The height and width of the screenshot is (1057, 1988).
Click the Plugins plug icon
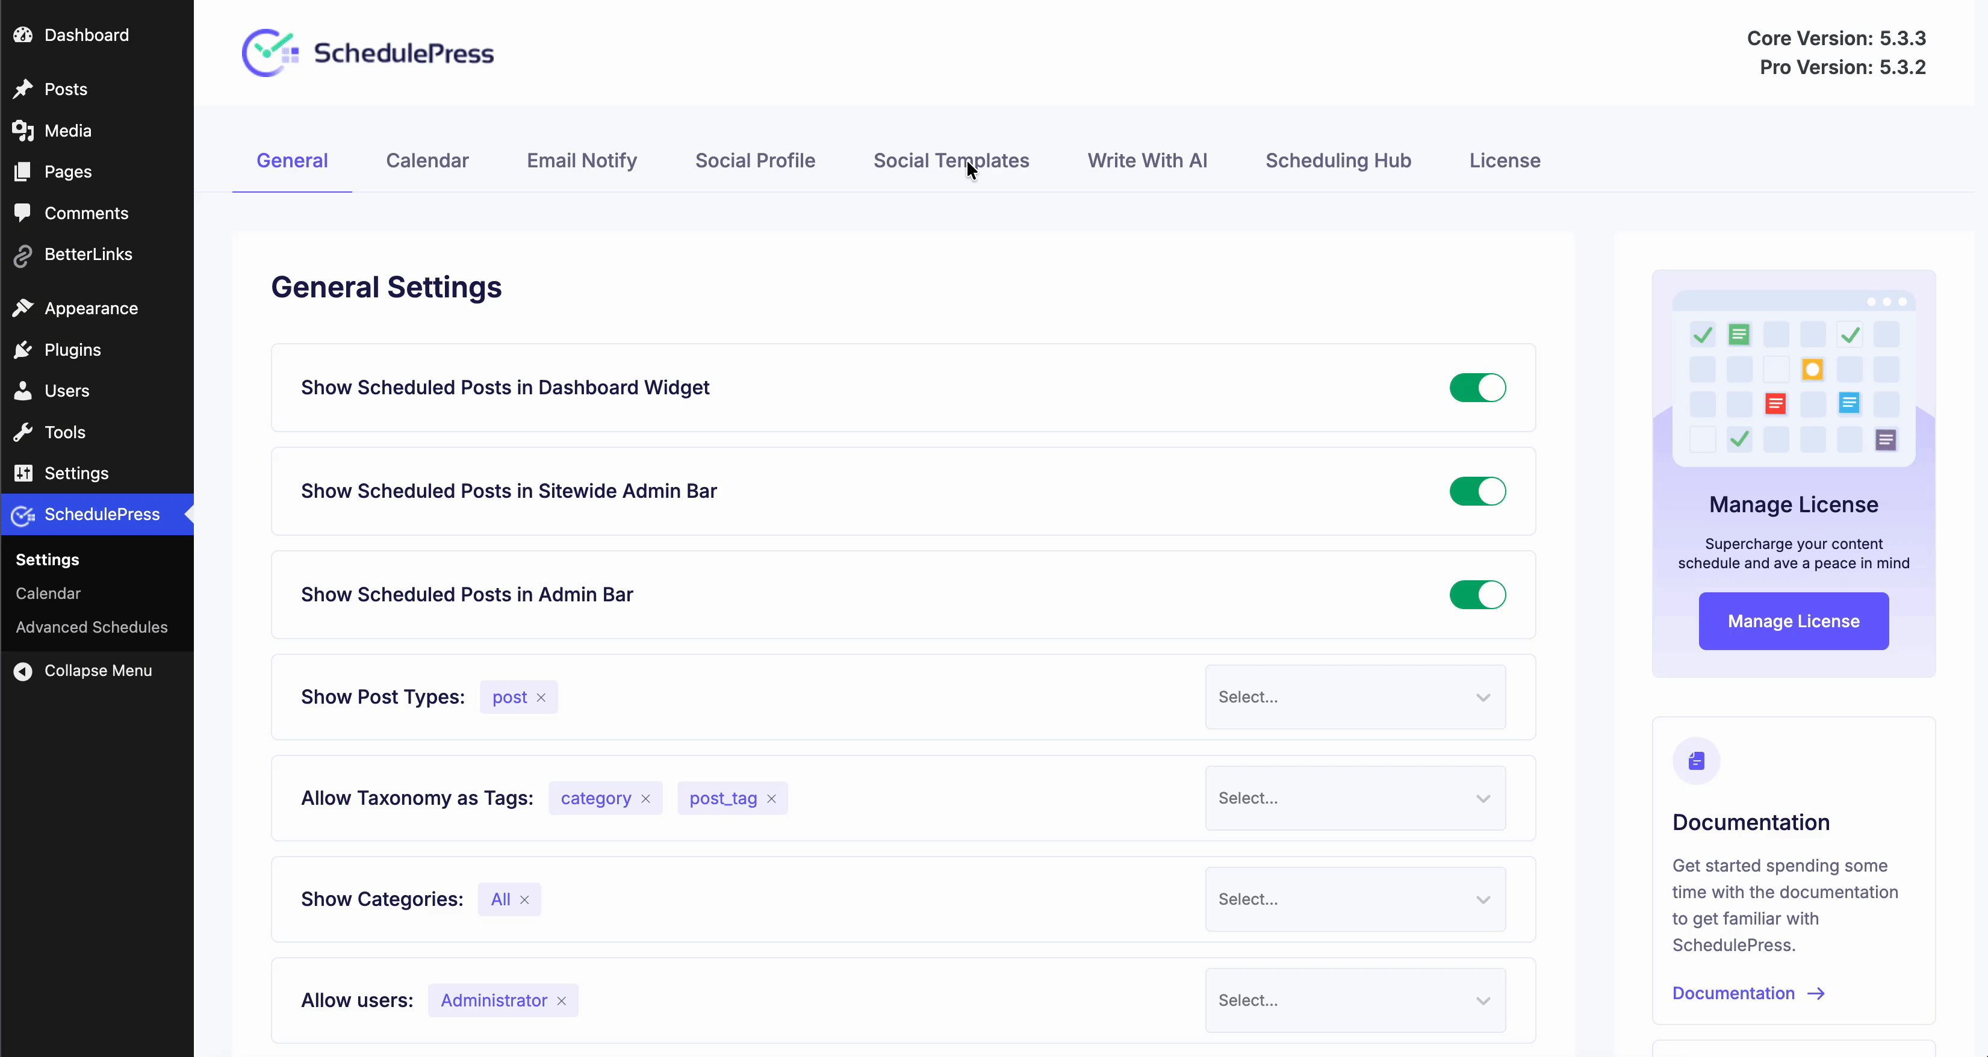coord(23,350)
